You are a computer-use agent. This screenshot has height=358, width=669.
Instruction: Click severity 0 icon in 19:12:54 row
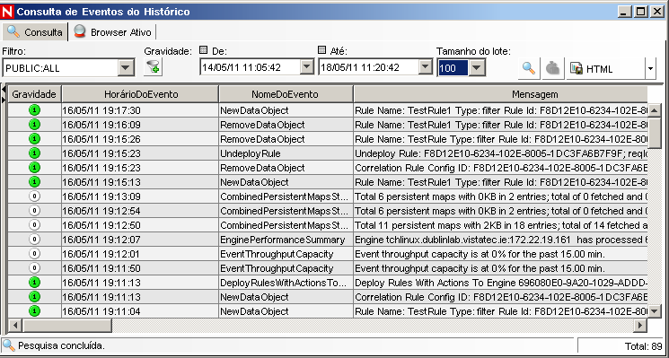(x=34, y=211)
